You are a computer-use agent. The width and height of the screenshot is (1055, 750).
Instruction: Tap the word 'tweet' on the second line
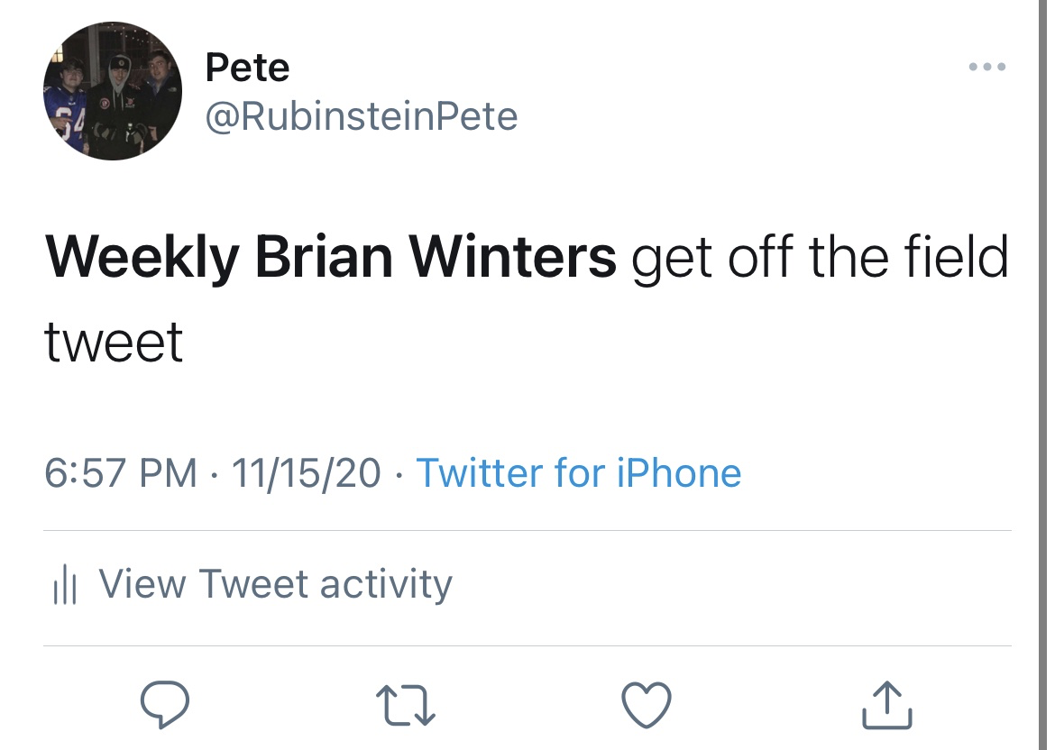coord(114,343)
